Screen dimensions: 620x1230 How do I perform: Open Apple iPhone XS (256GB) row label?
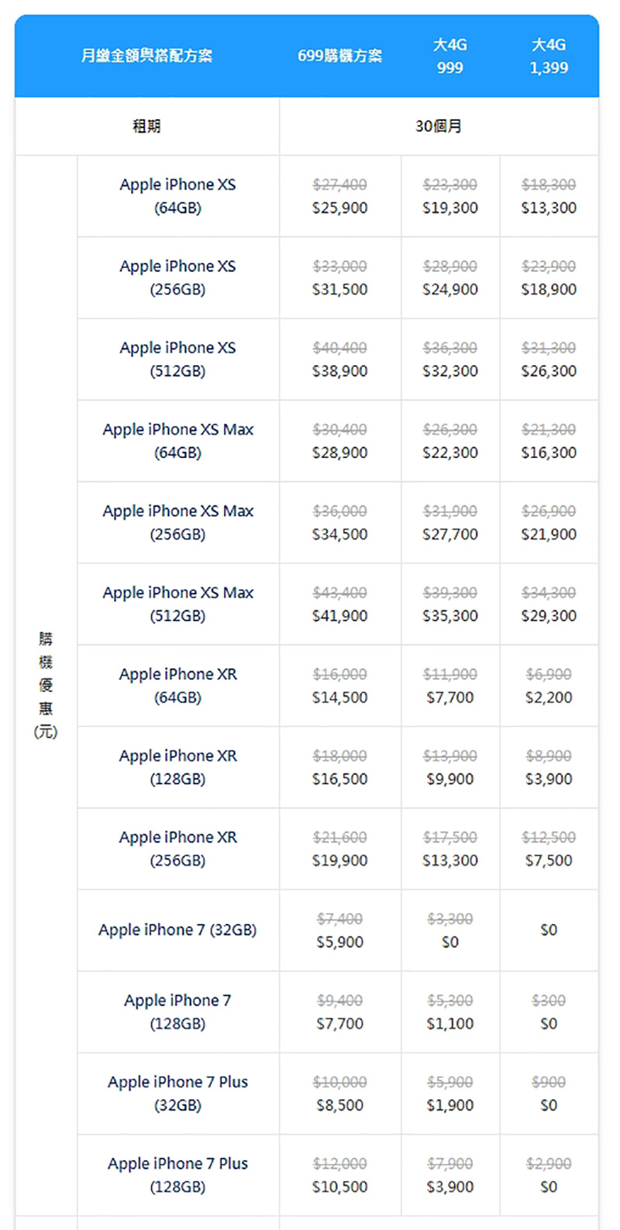tap(177, 277)
